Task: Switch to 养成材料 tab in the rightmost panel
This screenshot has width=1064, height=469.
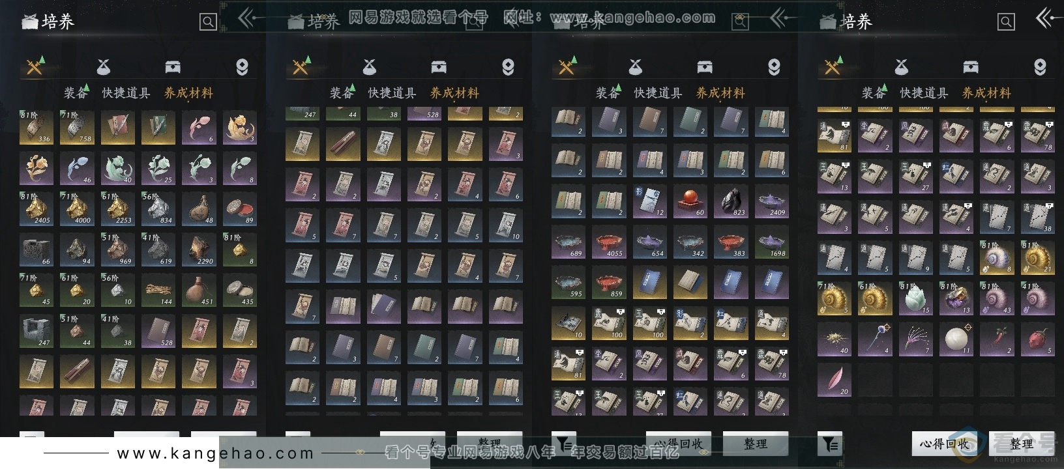Action: pos(986,93)
